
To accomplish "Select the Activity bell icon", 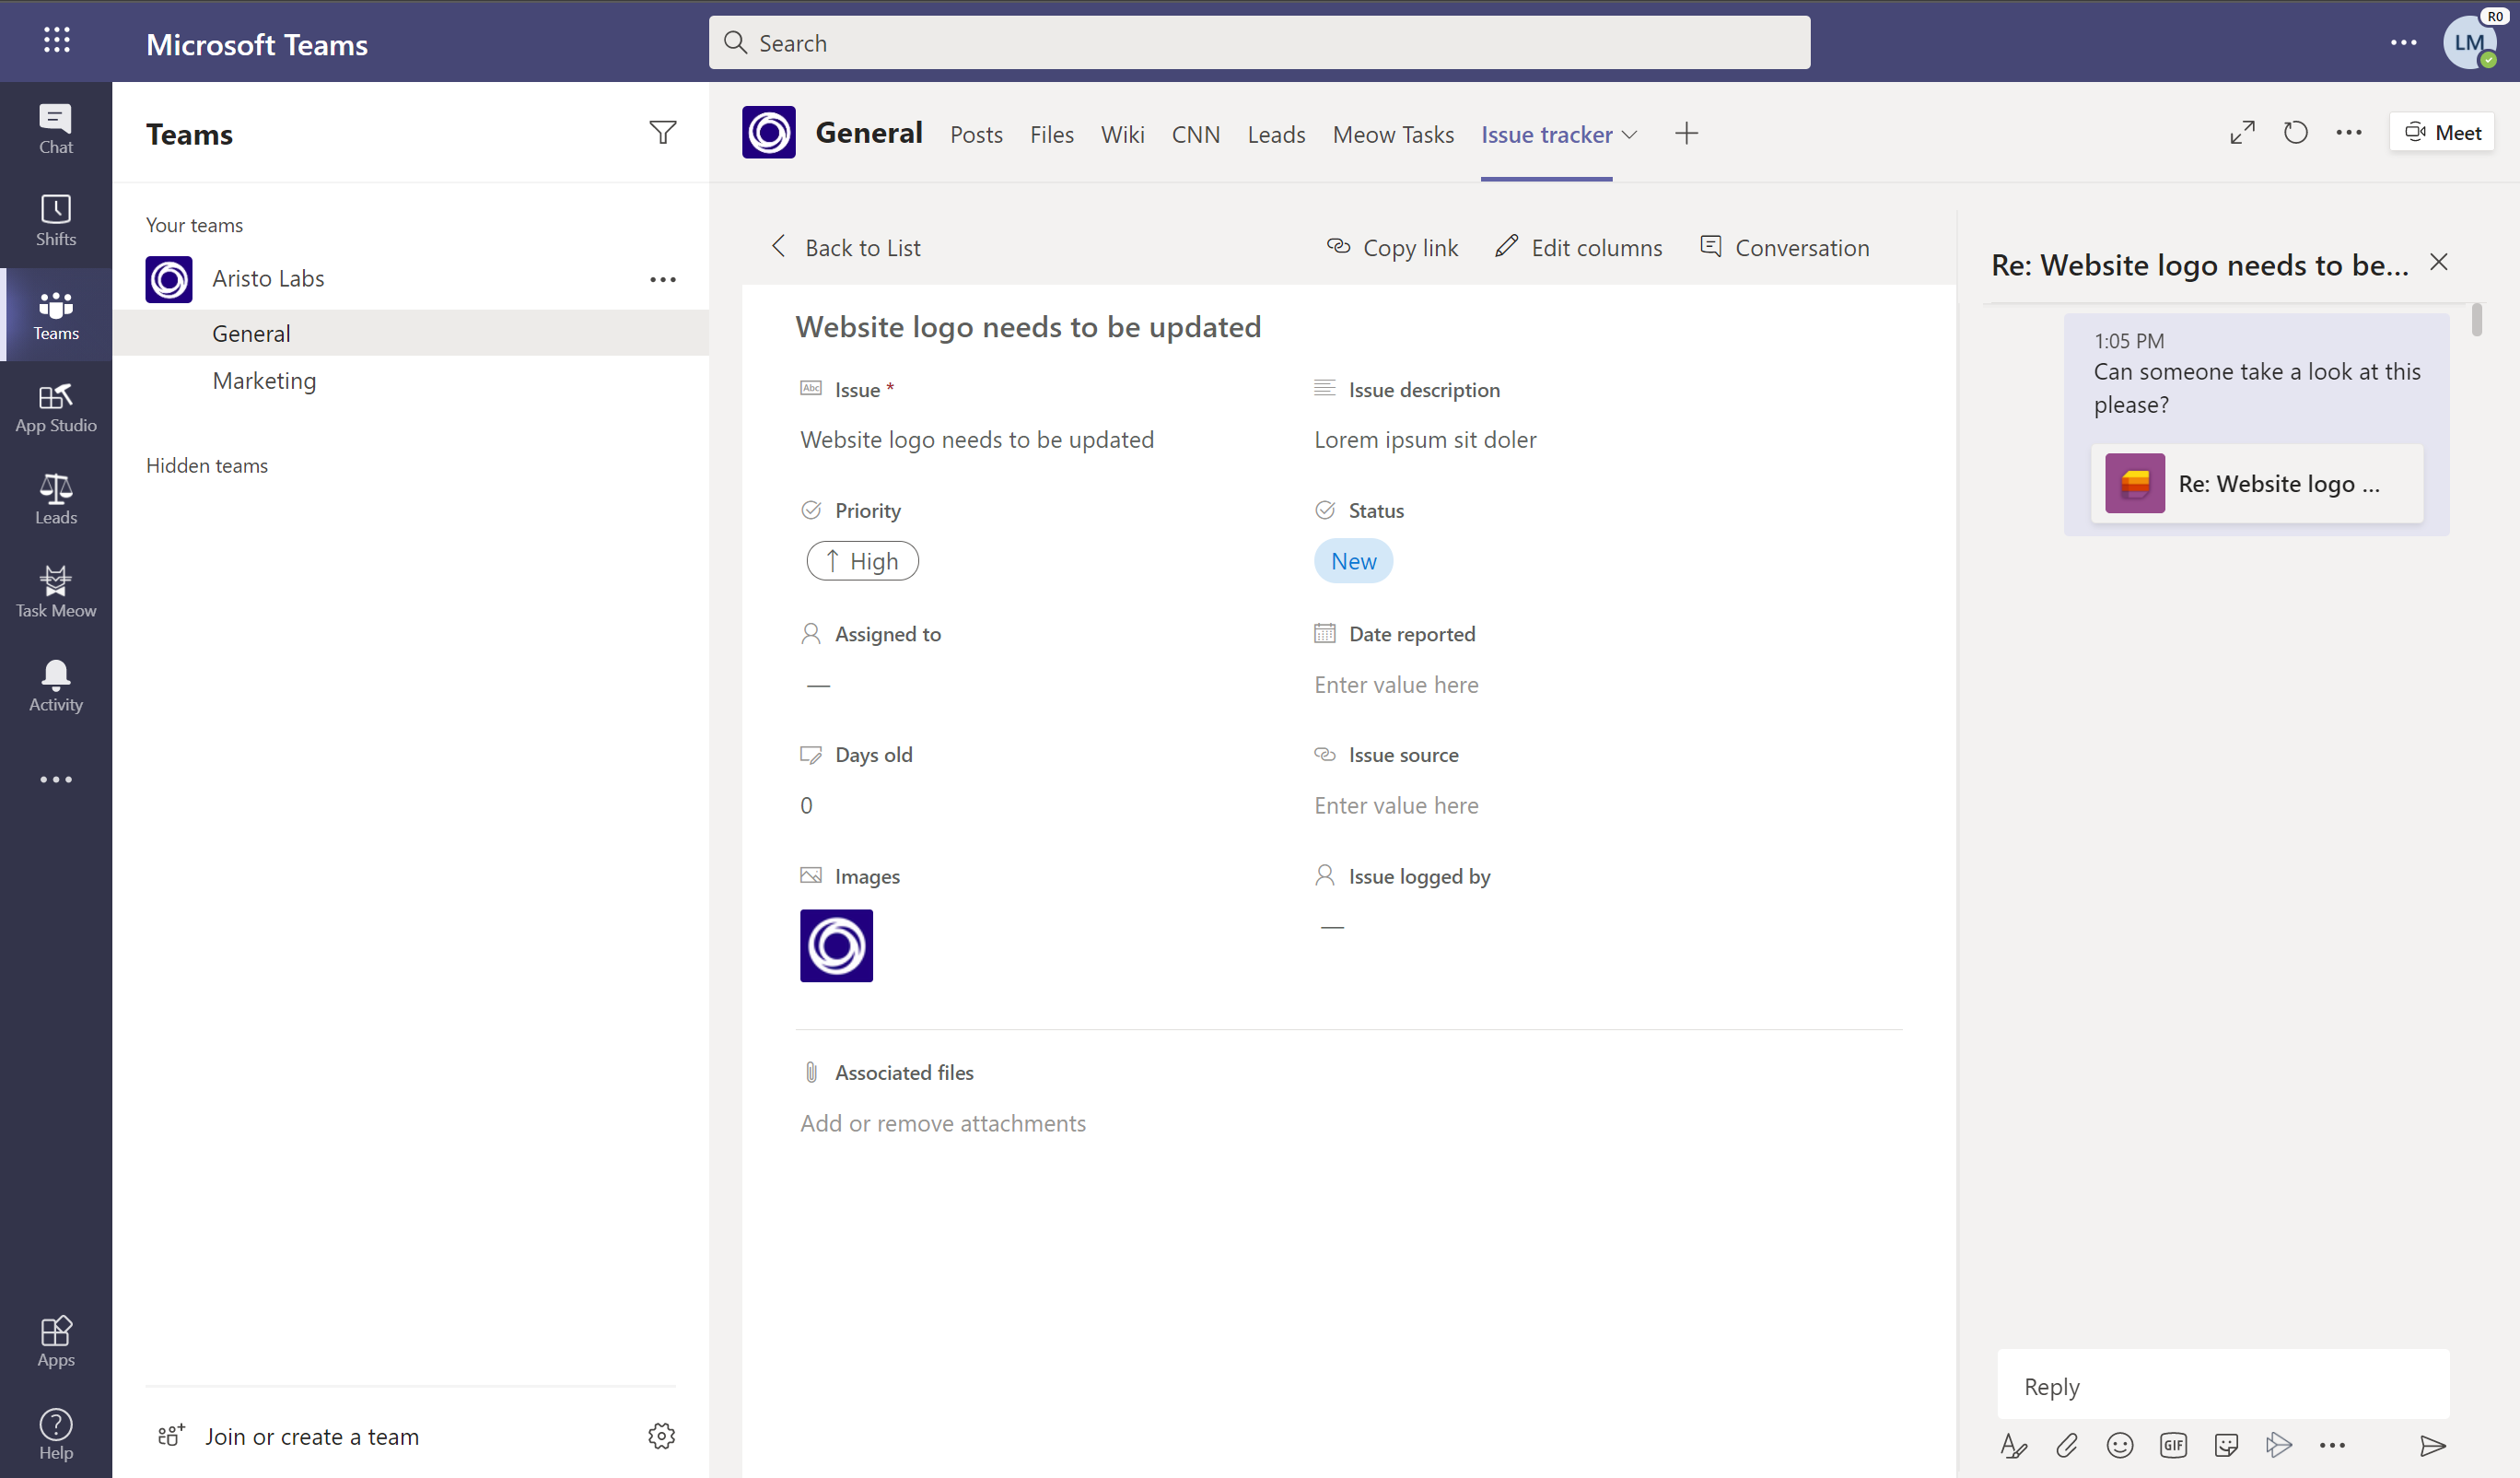I will 56,685.
